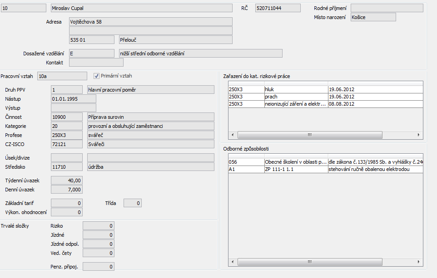Screen dimensions: 437x278
Task: Click right arrow of risk table scrollbar
Action: [x=419, y=135]
